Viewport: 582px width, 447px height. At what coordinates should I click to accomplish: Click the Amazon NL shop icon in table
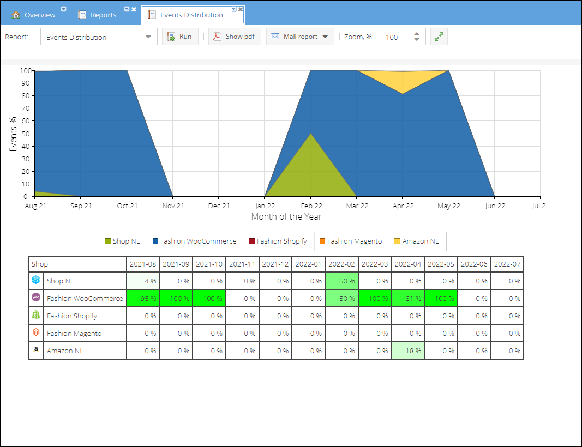pos(36,349)
